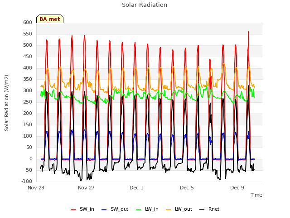Click the Time axis label
Viewport: 290px width, 218px height.
tap(256, 195)
